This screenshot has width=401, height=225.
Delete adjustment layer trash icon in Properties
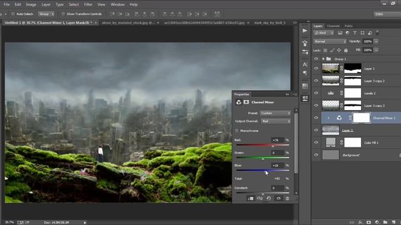(x=287, y=198)
